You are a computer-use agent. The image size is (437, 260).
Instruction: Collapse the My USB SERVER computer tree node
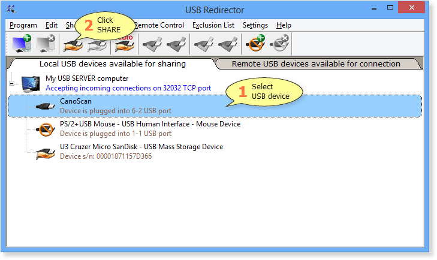tap(12, 83)
